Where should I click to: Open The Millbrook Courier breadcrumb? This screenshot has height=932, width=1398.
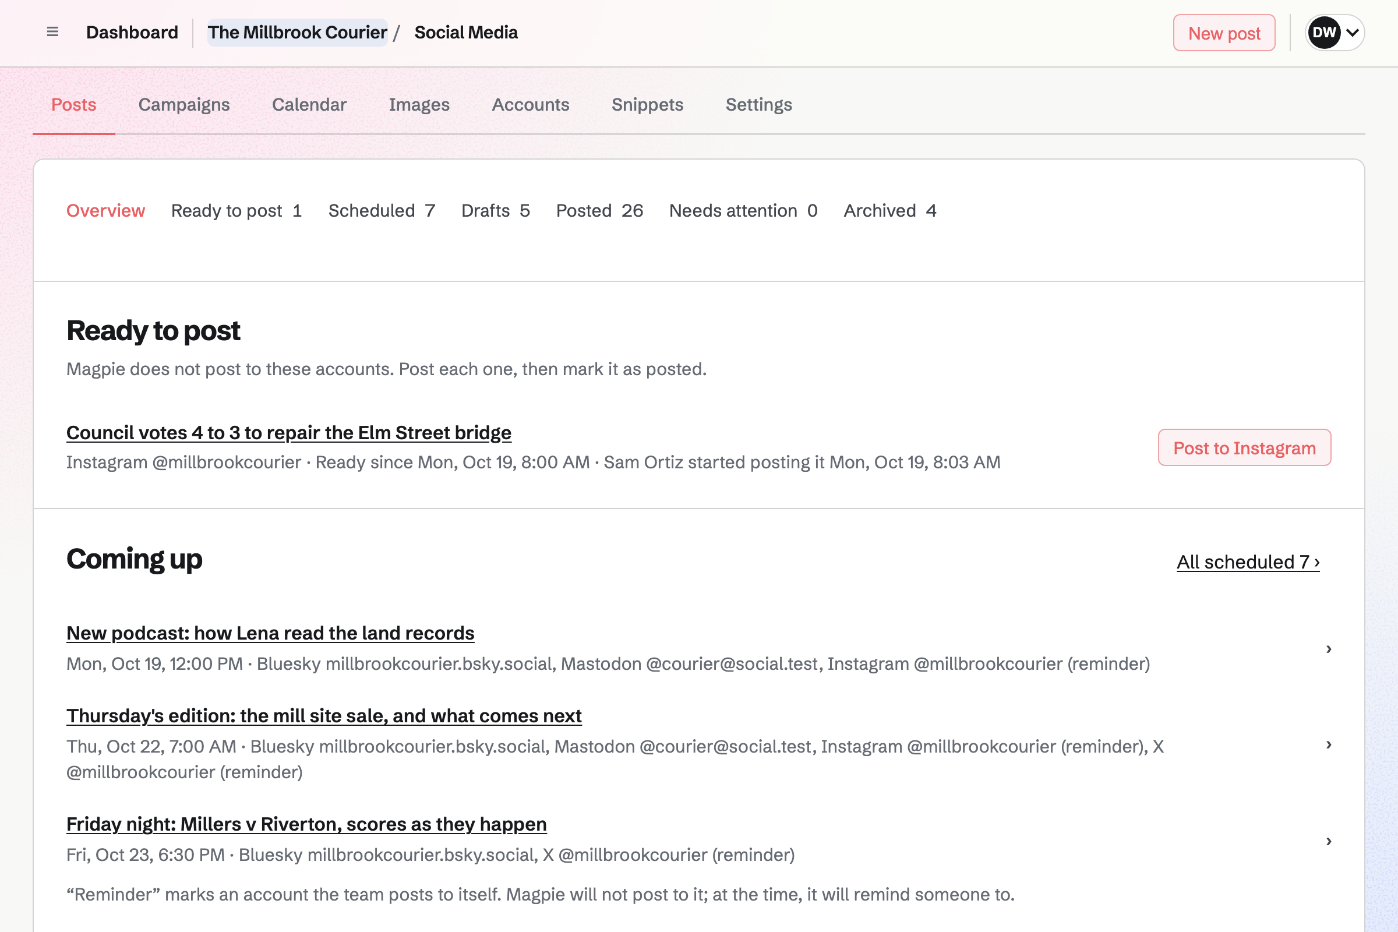click(297, 33)
